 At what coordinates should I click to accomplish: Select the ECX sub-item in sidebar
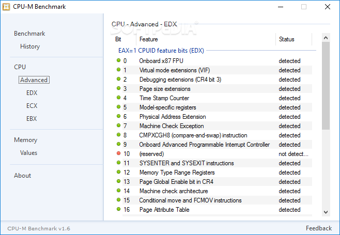pyautogui.click(x=32, y=106)
